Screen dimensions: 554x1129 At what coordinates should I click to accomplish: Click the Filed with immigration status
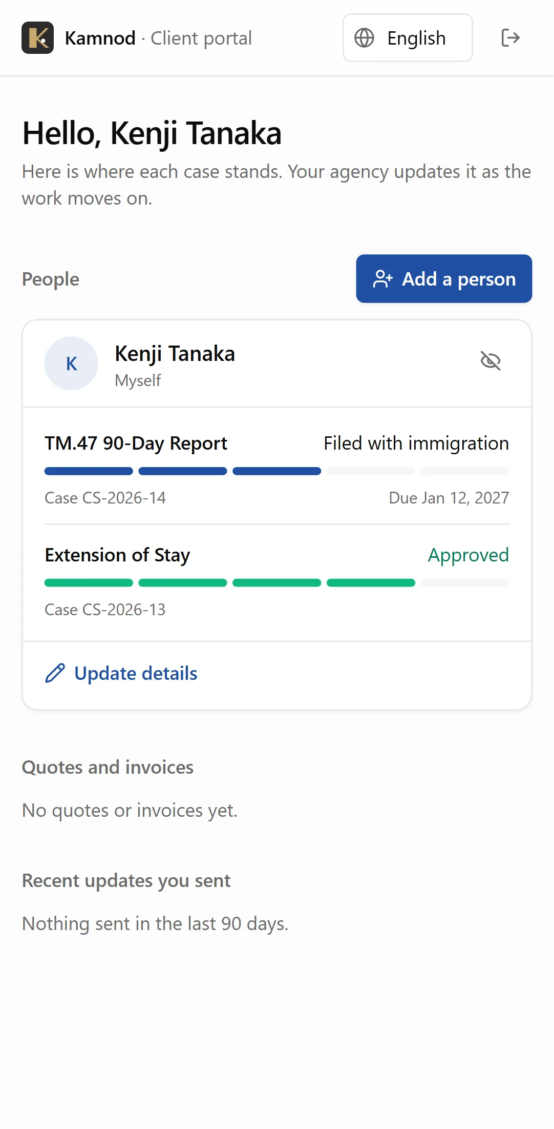[x=416, y=443]
